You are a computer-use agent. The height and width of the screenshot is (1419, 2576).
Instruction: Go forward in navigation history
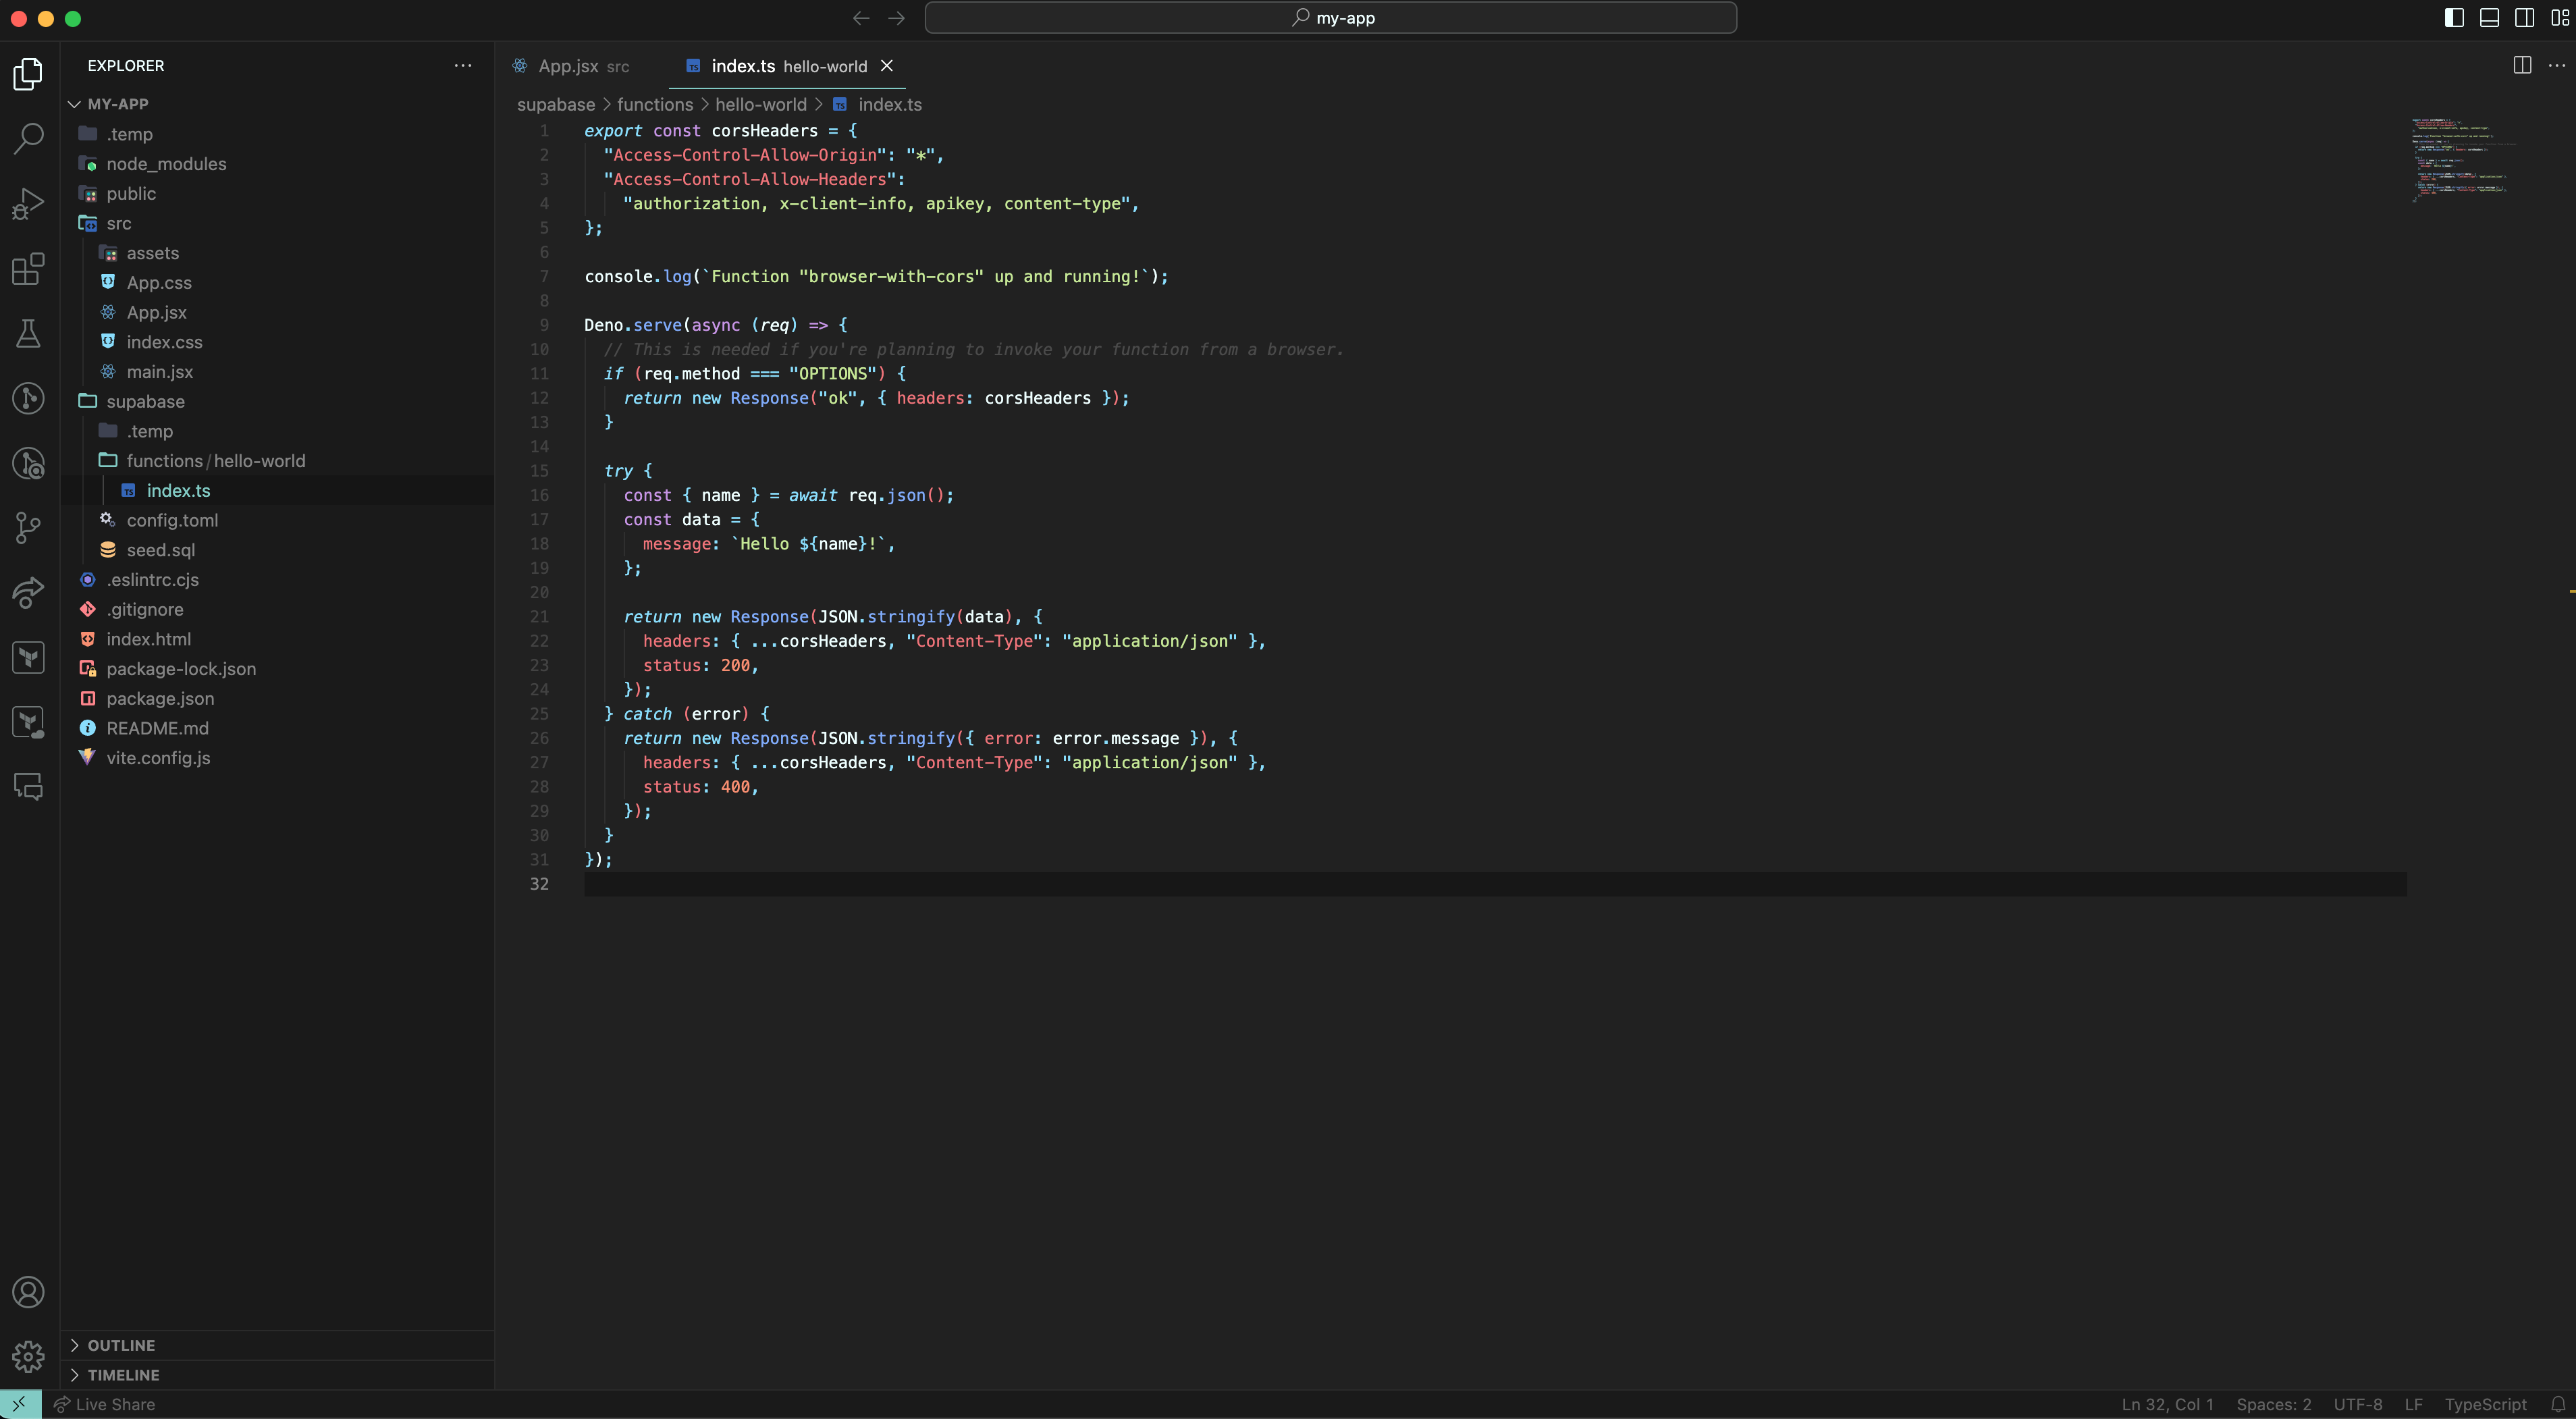coord(896,18)
